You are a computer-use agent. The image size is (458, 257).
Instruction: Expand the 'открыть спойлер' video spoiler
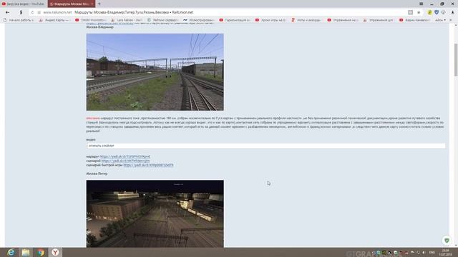(265, 146)
